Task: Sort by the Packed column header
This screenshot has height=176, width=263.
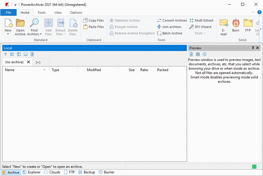Action: point(161,70)
